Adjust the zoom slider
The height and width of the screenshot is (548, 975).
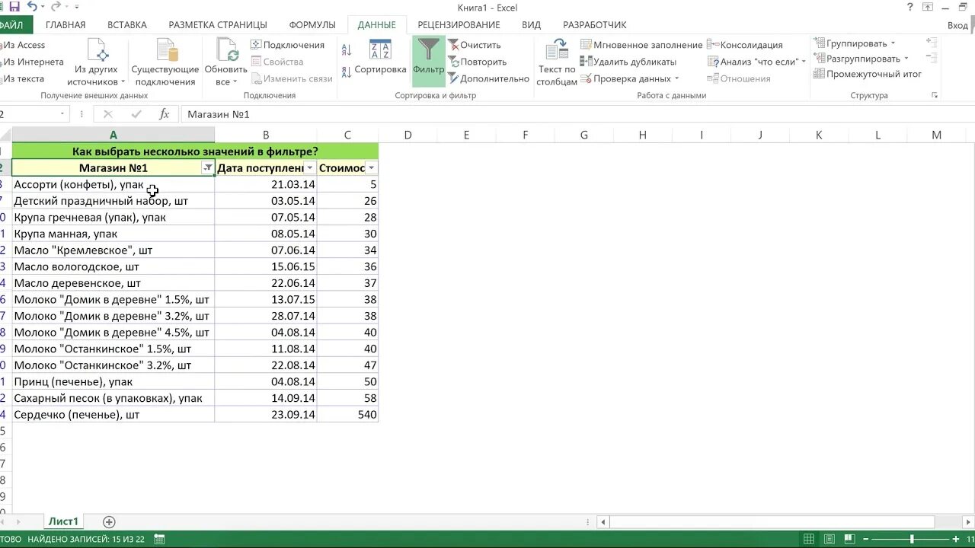912,539
